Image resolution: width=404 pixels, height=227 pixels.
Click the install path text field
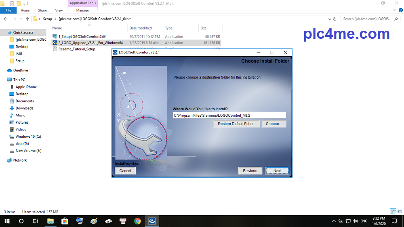[229, 115]
